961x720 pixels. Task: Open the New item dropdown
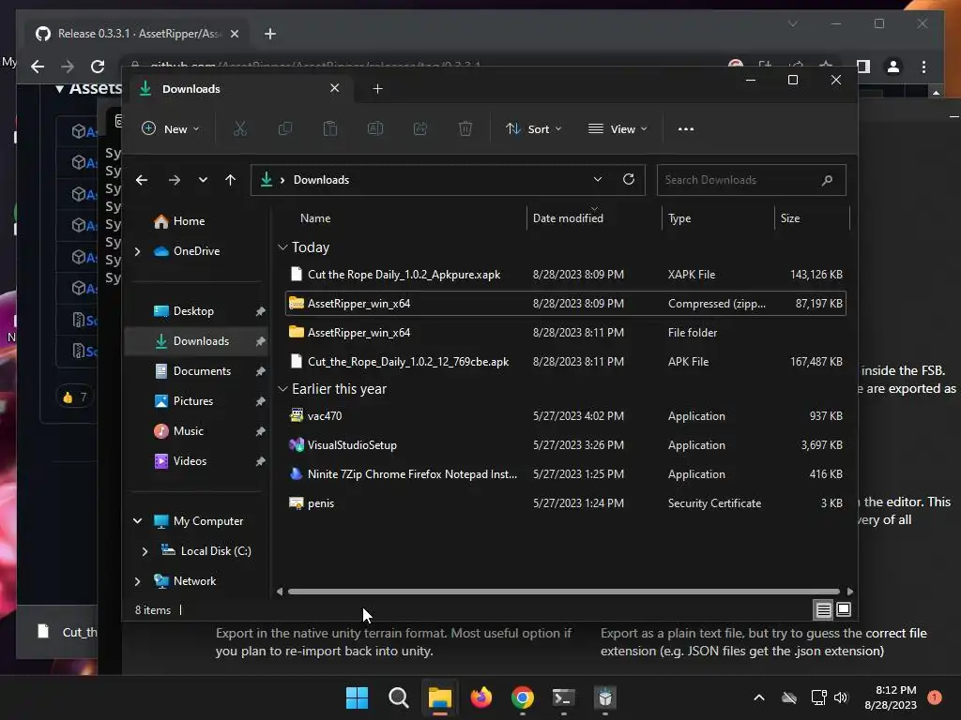click(171, 128)
